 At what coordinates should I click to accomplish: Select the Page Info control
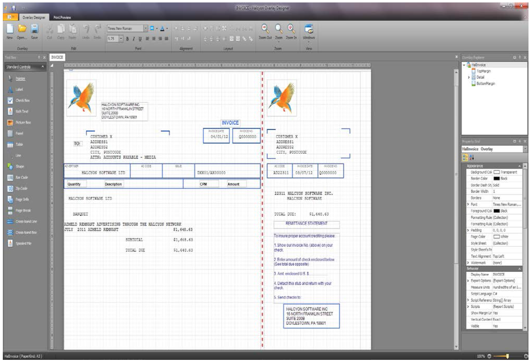(x=18, y=199)
